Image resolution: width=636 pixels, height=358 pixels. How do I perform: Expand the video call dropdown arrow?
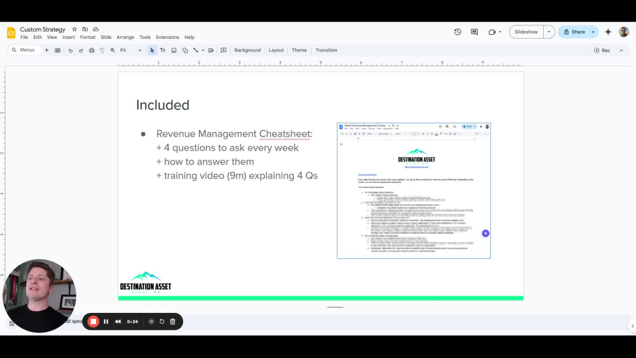point(500,32)
